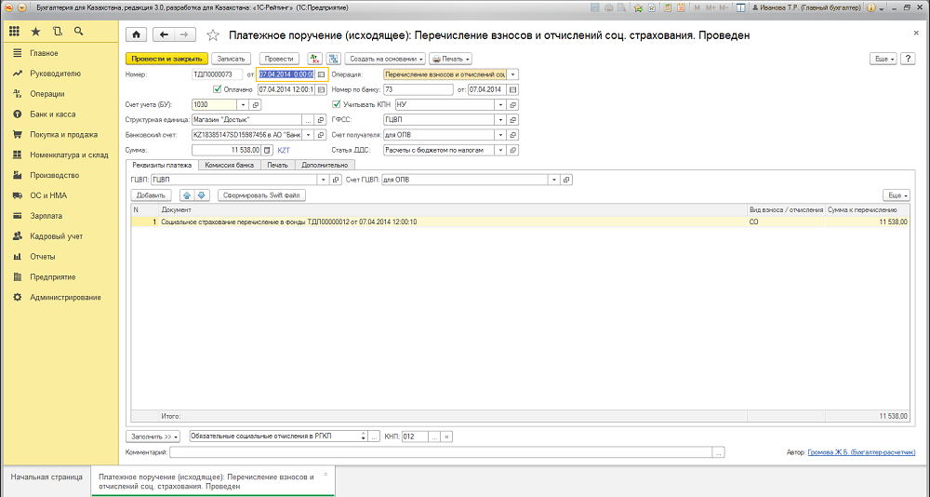
Task: Open history icon in sidebar header
Action: coord(57,32)
